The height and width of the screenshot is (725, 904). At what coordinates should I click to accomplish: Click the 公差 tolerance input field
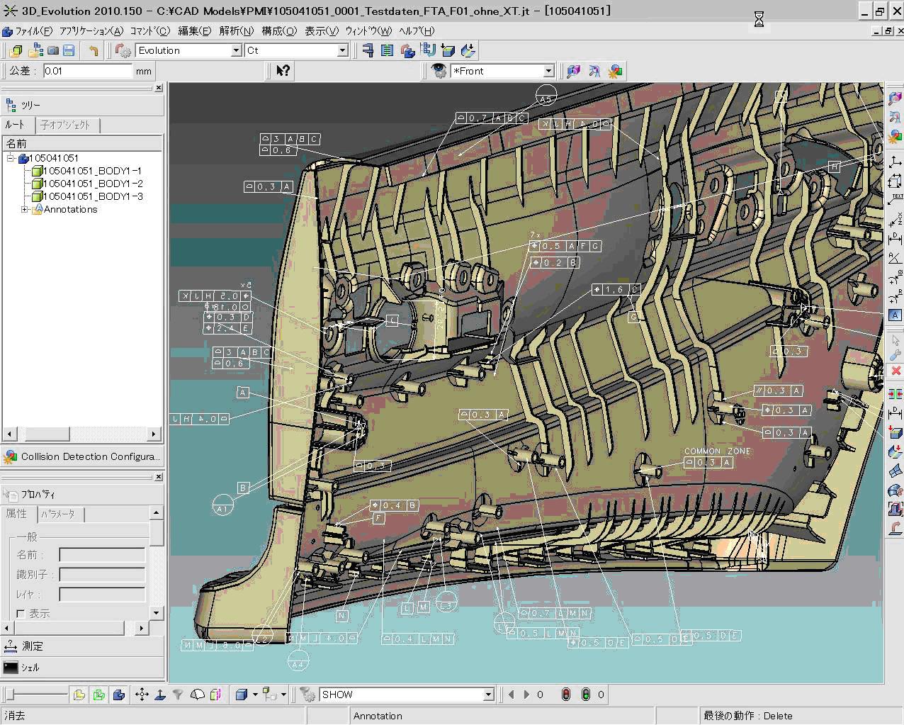tap(88, 71)
